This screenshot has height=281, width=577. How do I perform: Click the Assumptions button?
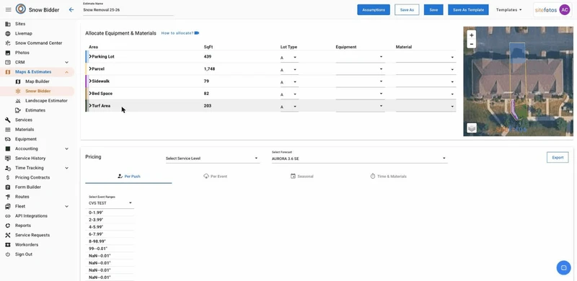pos(374,10)
